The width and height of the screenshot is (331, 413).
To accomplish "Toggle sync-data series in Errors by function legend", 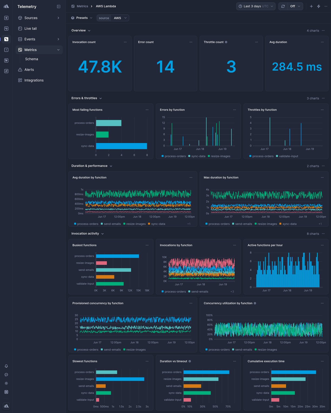I will click(x=197, y=156).
